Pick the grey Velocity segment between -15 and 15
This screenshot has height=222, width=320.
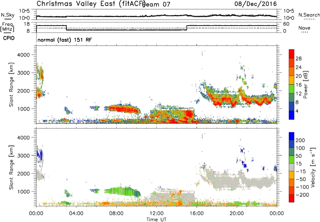point(292,167)
